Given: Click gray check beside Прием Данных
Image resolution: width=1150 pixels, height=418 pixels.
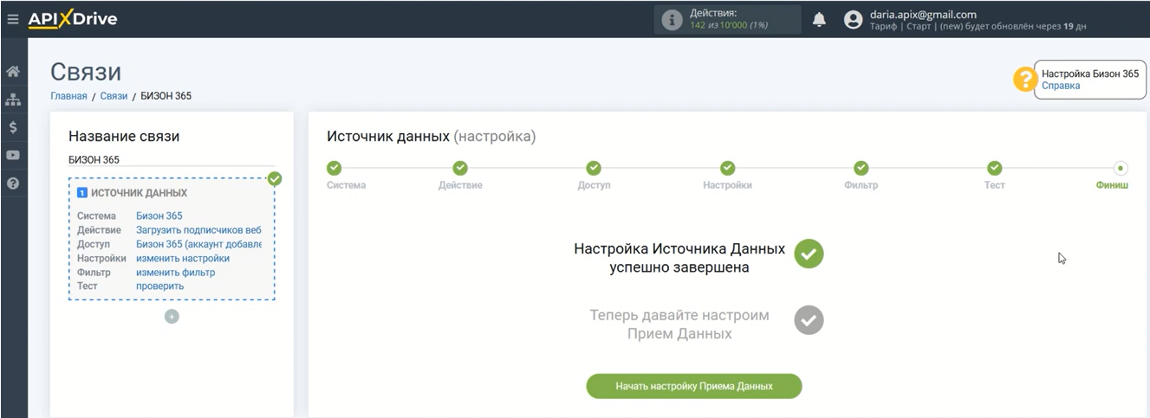Looking at the screenshot, I should pyautogui.click(x=809, y=320).
